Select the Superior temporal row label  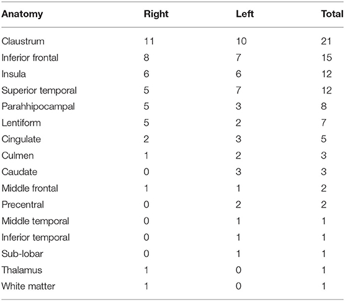[x=39, y=90]
